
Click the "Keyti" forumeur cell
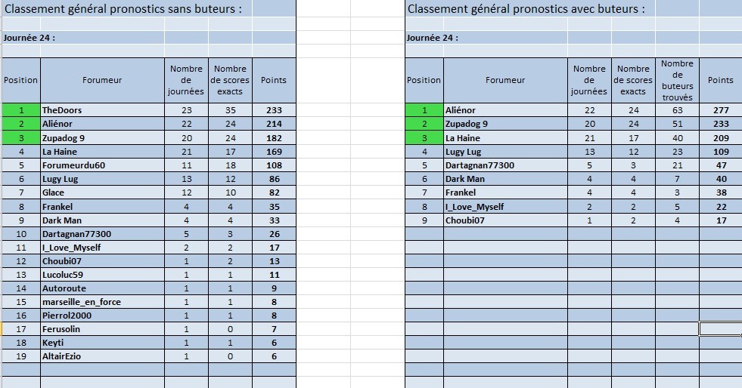pyautogui.click(x=53, y=343)
